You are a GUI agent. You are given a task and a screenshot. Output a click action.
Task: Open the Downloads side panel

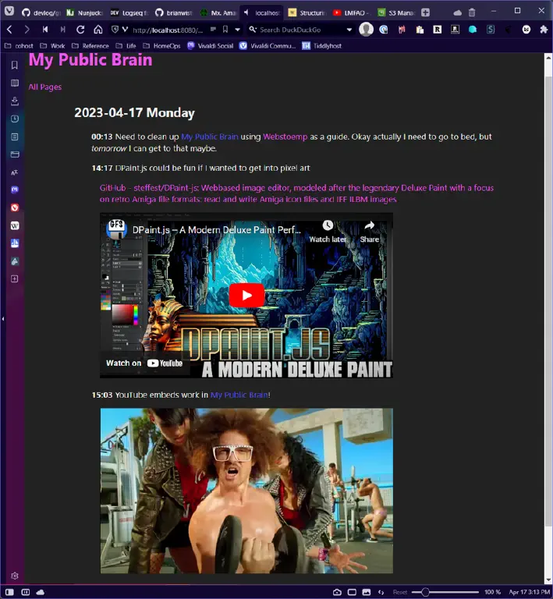[x=15, y=101]
